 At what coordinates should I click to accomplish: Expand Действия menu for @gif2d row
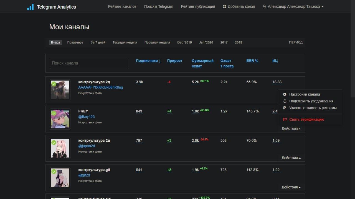coord(291,187)
